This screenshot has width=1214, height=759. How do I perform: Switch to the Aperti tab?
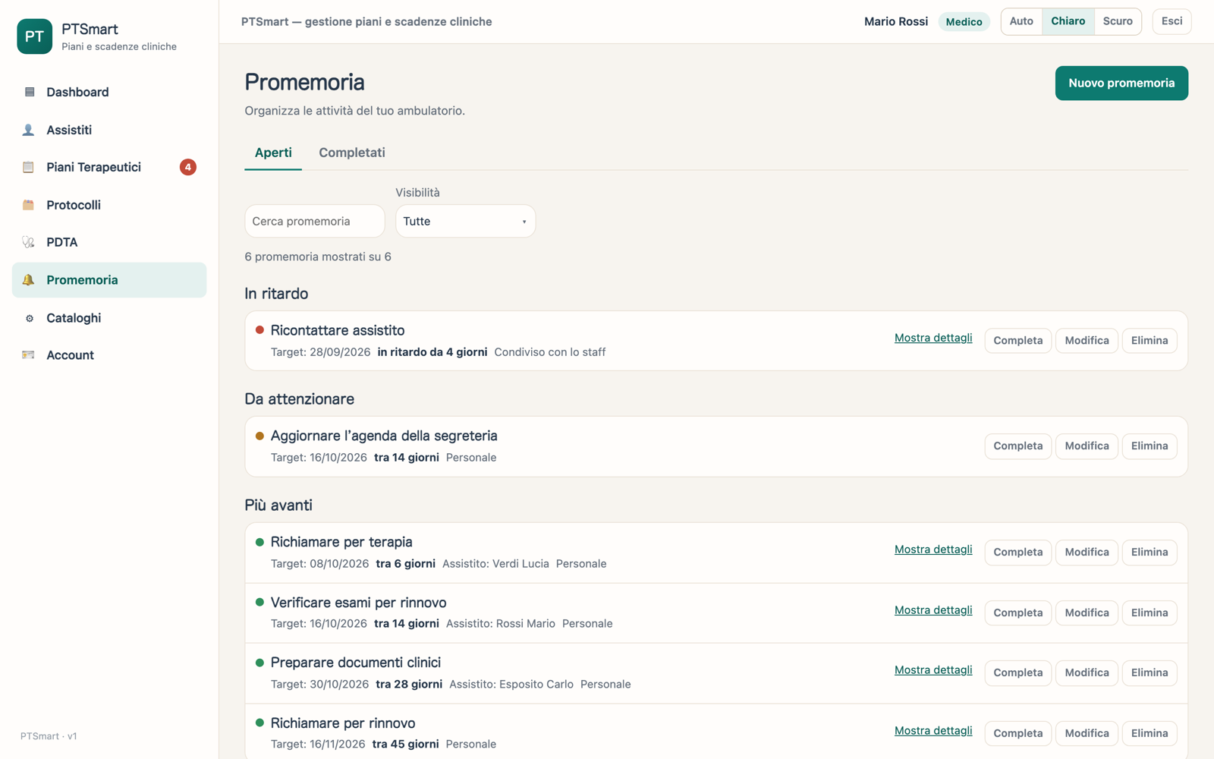[x=273, y=153]
